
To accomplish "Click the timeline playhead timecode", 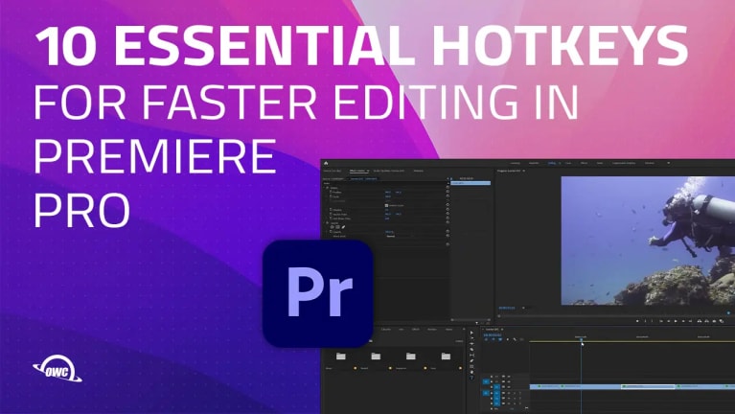I will tap(493, 334).
